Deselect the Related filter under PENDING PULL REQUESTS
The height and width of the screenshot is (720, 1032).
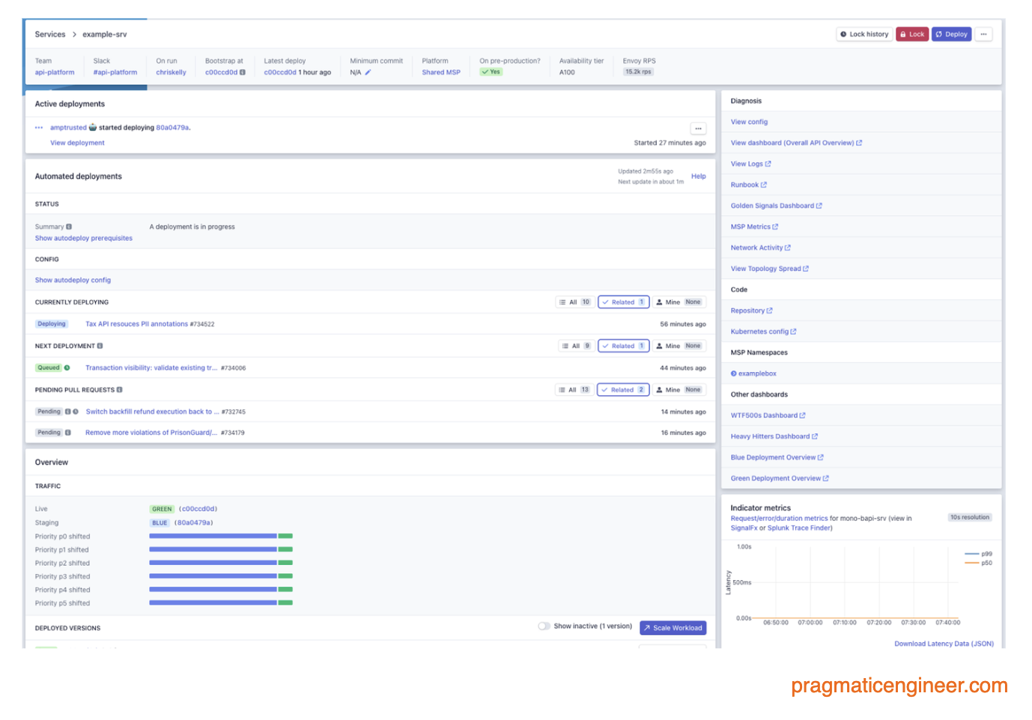pyautogui.click(x=622, y=389)
